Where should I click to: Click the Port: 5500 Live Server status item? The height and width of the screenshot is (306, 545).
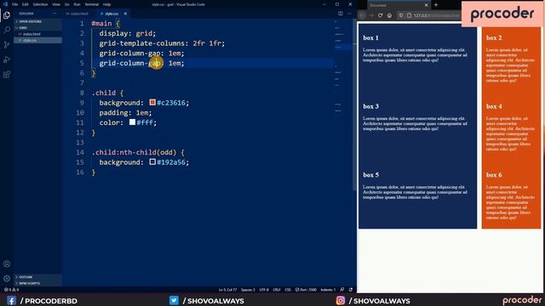coord(307,290)
